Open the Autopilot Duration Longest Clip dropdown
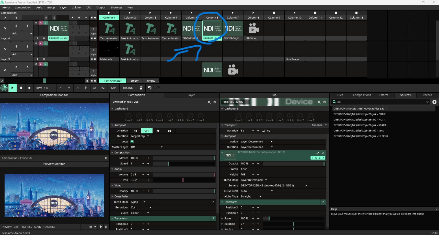This screenshot has height=235, width=439. tap(140, 136)
